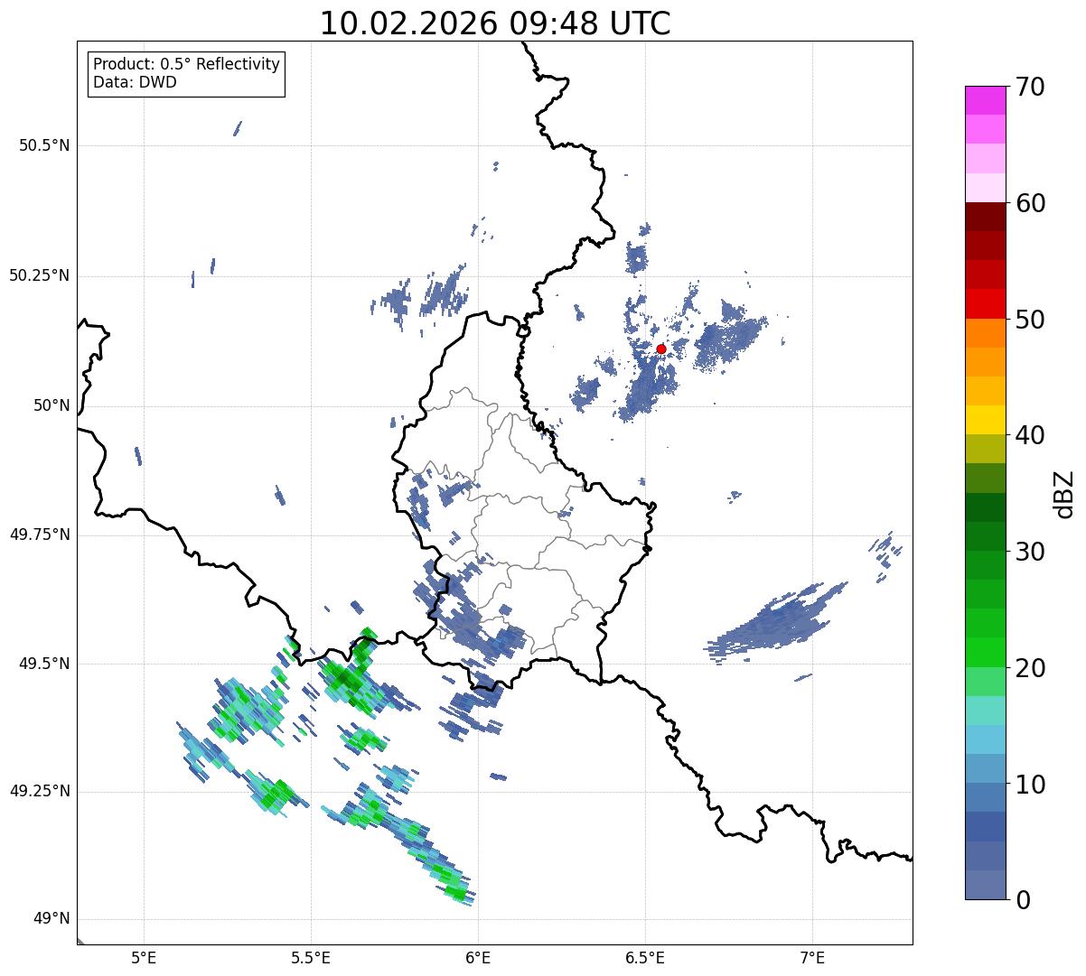Click the 50.25°N latitude label
Image resolution: width=1086 pixels, height=976 pixels.
point(40,275)
